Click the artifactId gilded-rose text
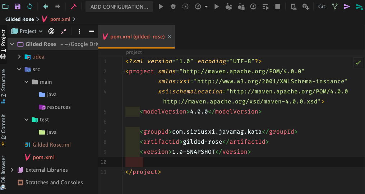 pos(203,142)
